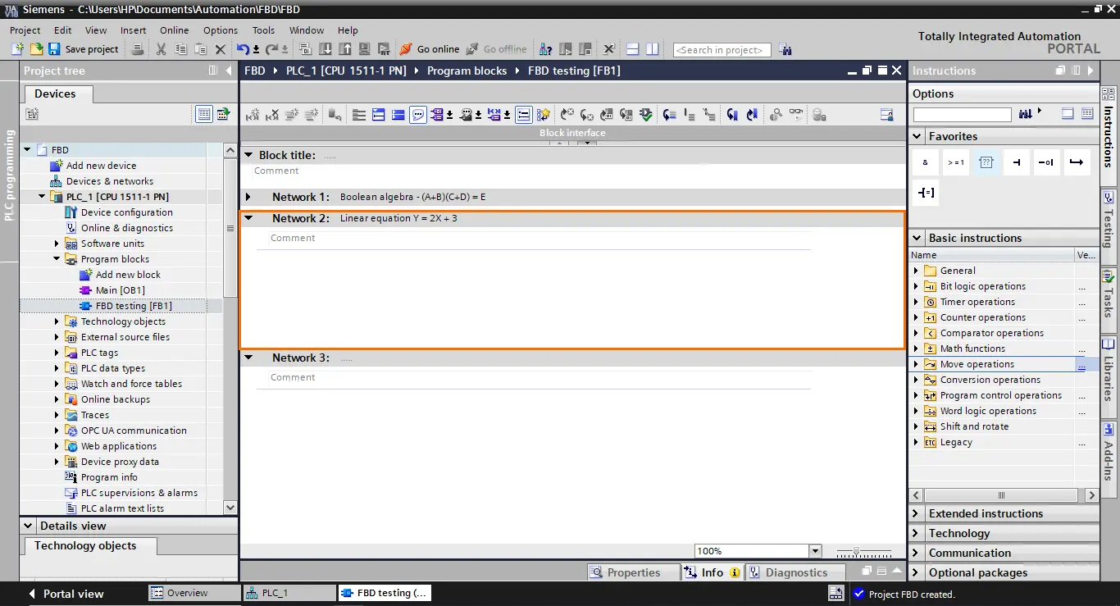Viewport: 1120px width, 606px height.
Task: Click the Cut scissors icon
Action: coord(161,49)
